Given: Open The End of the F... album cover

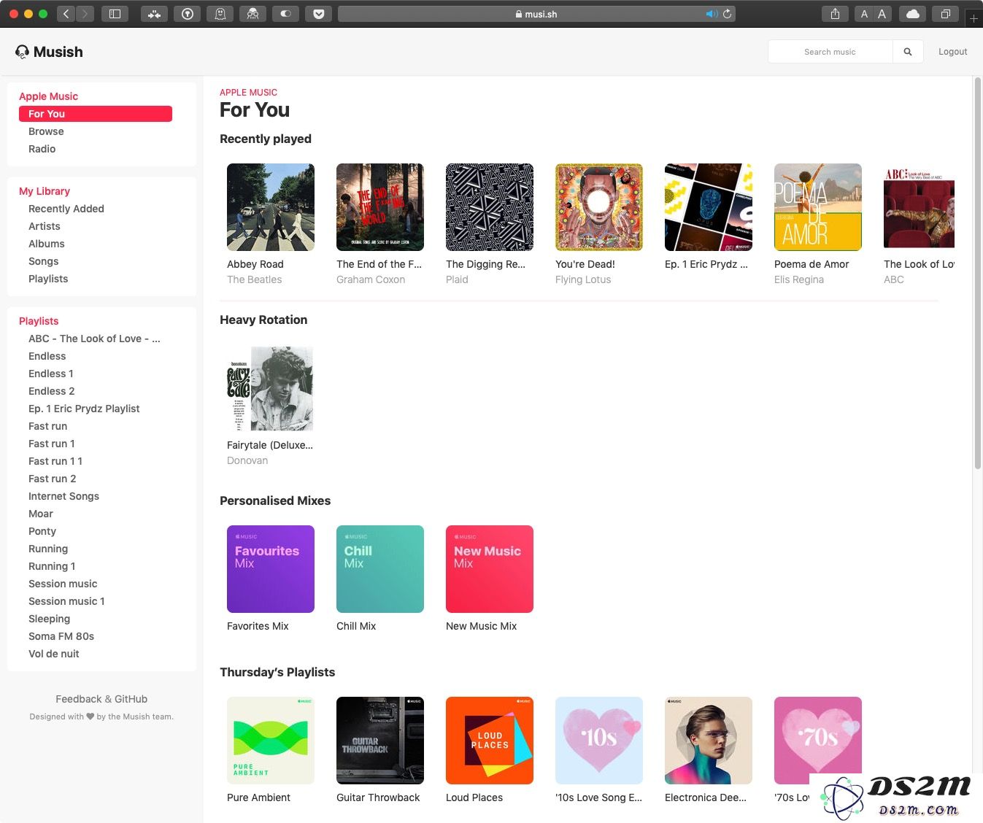Looking at the screenshot, I should 380,207.
